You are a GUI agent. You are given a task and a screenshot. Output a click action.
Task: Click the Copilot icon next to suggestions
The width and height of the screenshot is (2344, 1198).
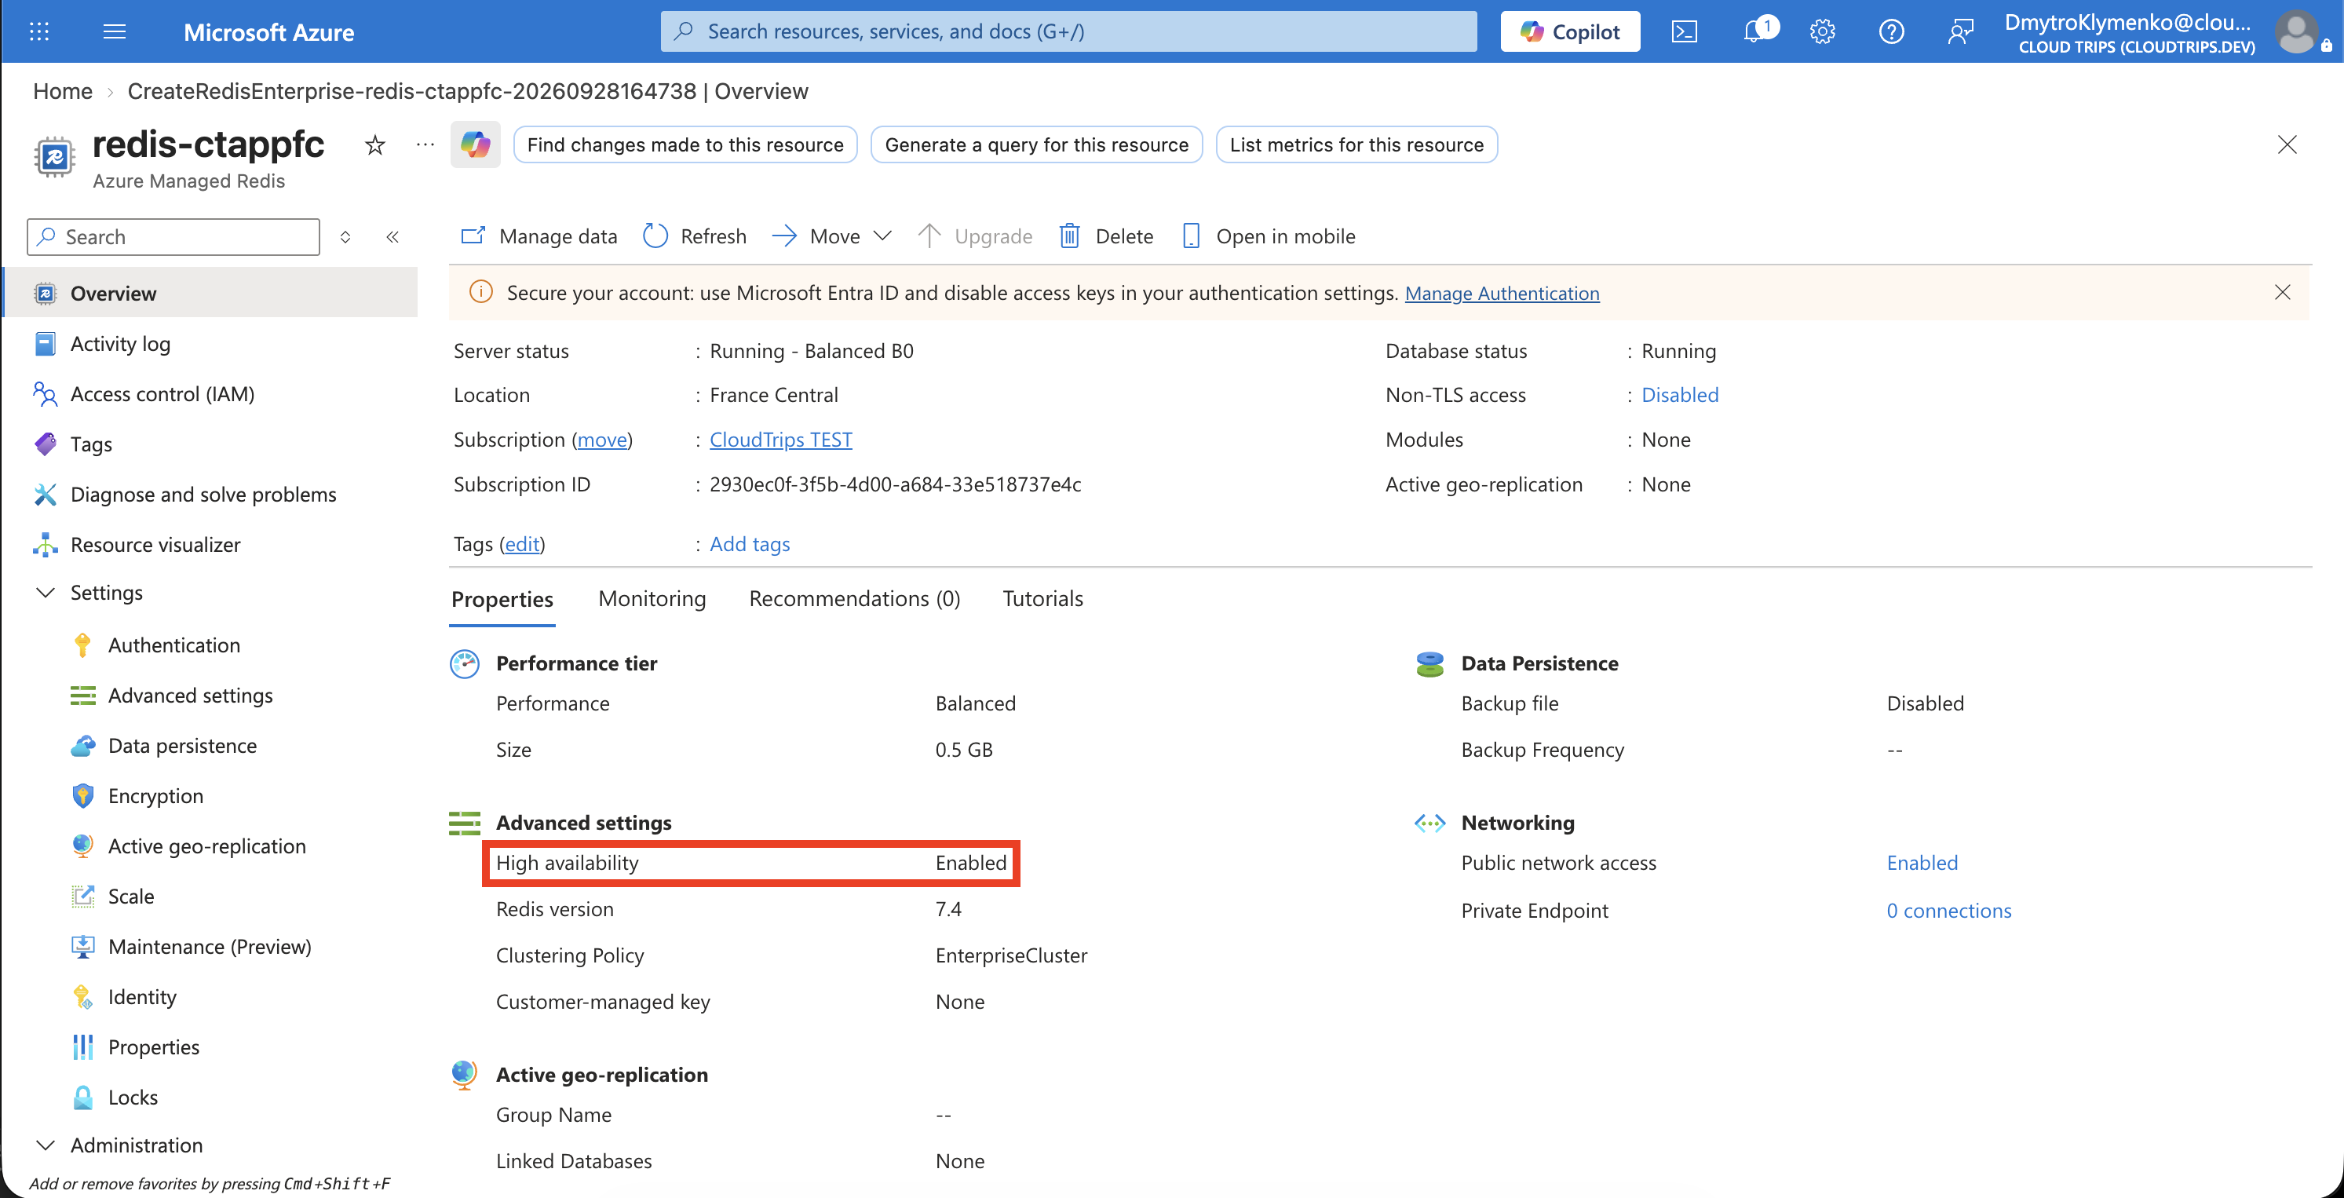point(475,144)
